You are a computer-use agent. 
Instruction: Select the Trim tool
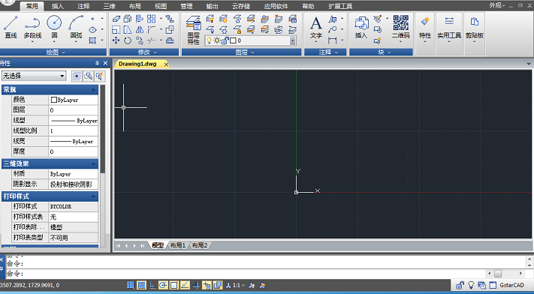click(x=151, y=40)
